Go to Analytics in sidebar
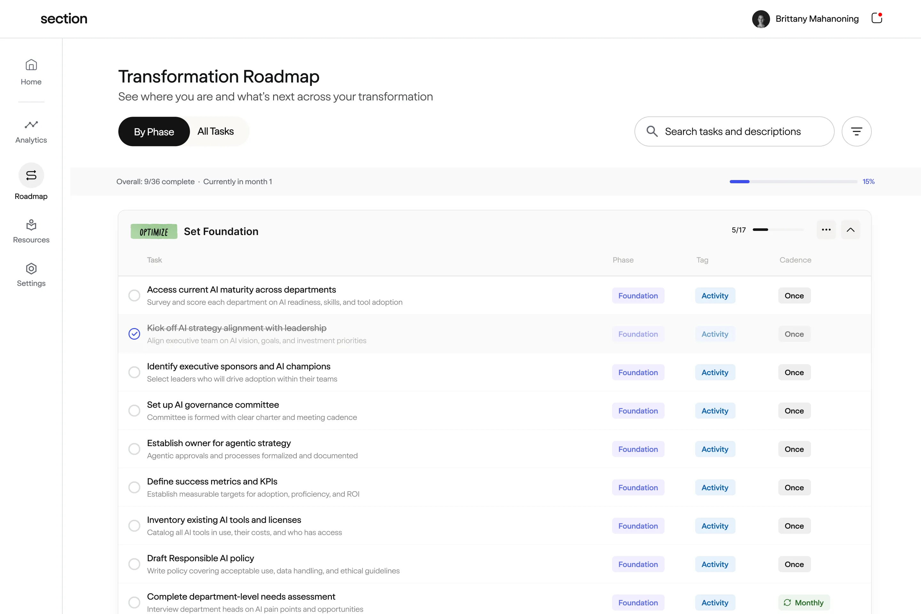This screenshot has width=921, height=614. [x=31, y=125]
